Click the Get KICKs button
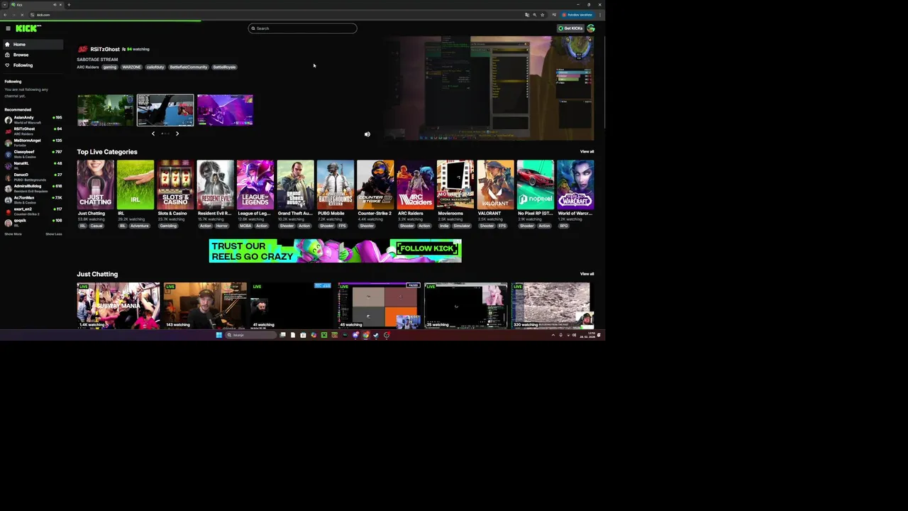 [x=570, y=28]
